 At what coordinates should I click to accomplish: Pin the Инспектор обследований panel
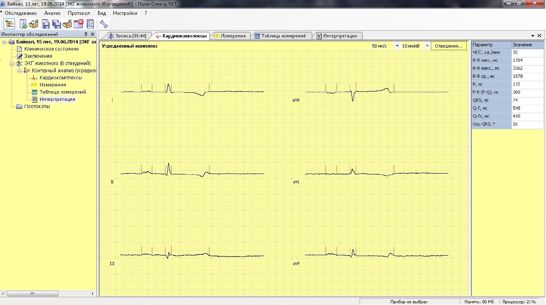(x=86, y=34)
